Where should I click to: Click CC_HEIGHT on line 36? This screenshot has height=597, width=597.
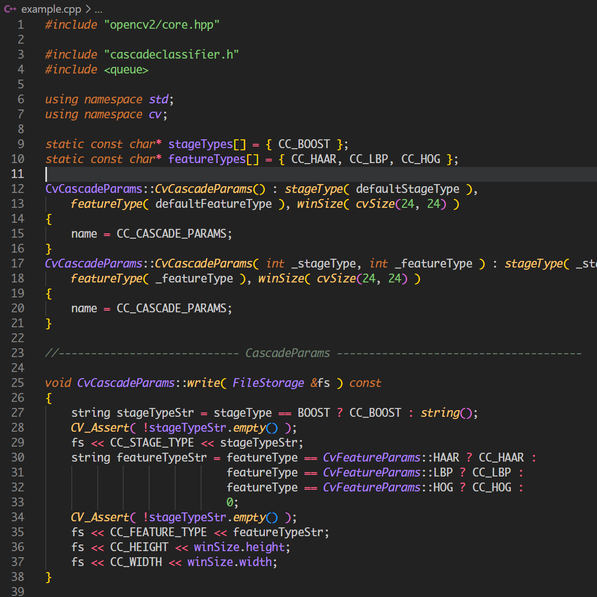[139, 547]
